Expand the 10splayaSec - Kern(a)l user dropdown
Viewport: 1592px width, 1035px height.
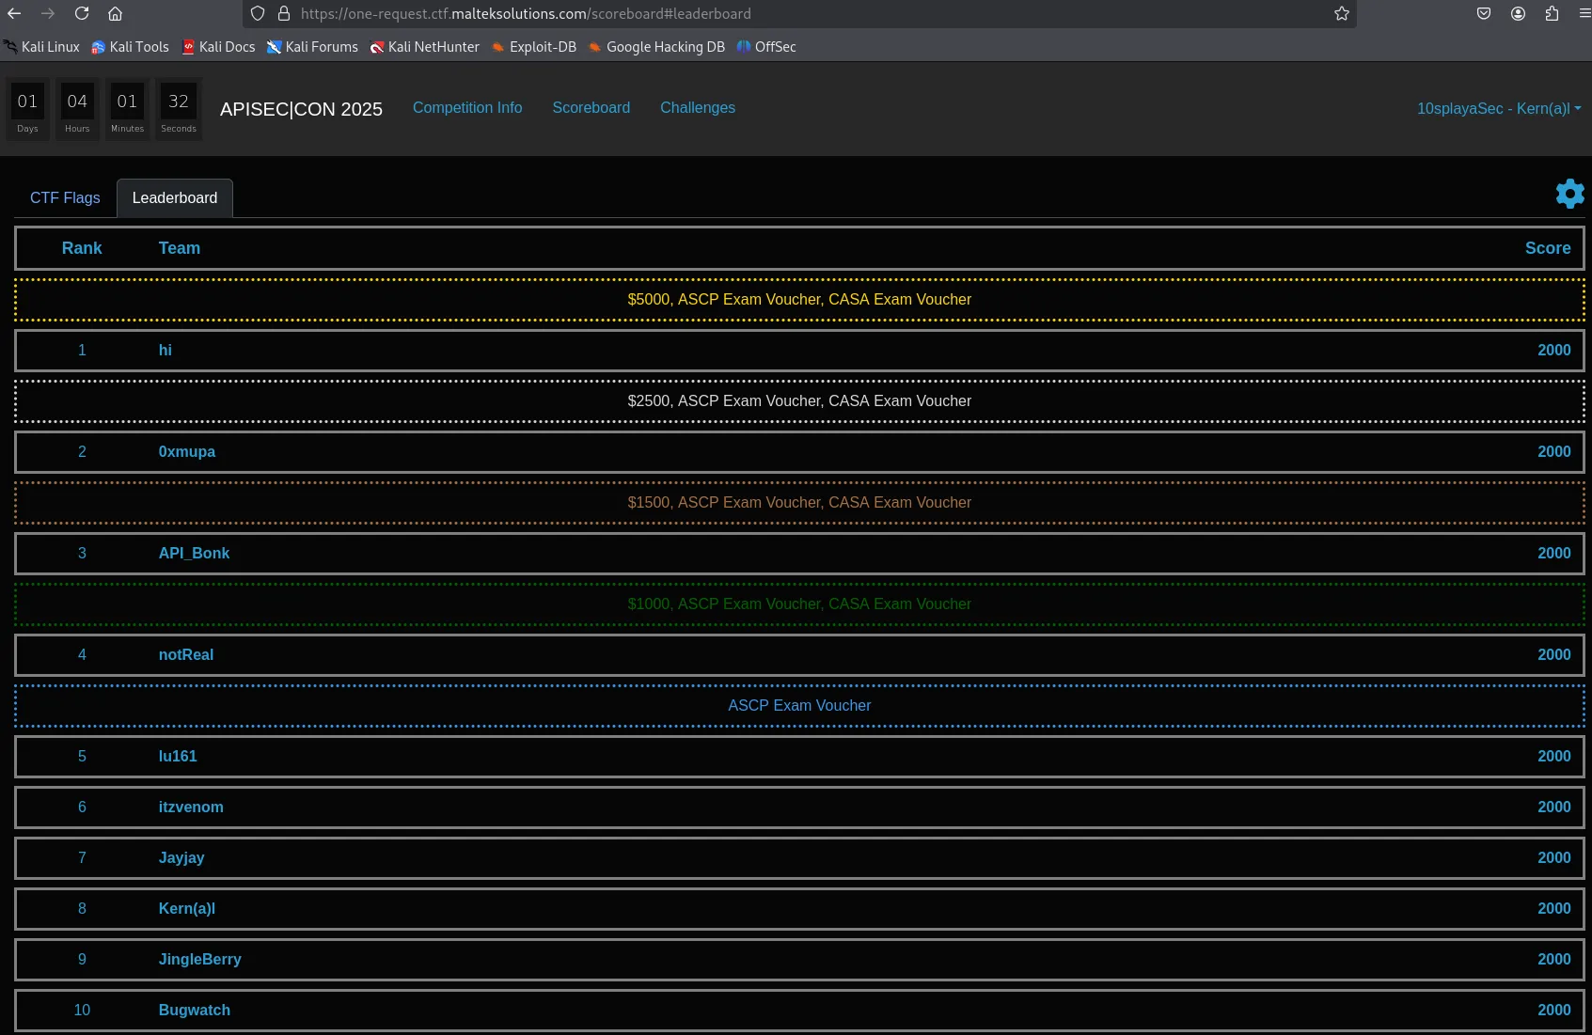(x=1499, y=109)
